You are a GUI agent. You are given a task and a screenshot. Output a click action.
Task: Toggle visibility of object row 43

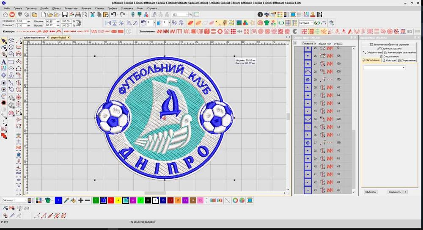pos(308,190)
